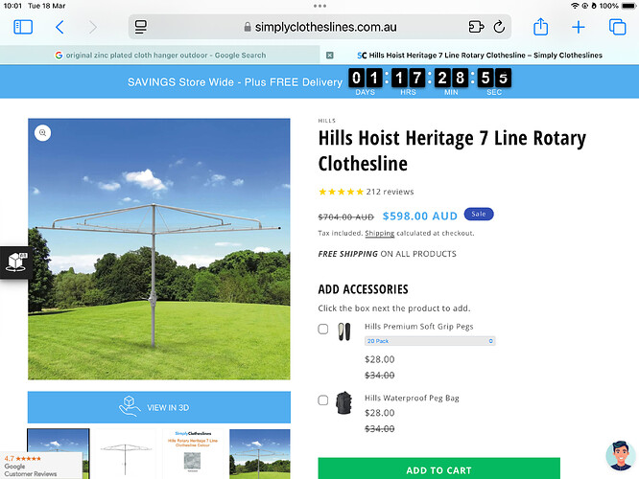Reload the current page
639x479 pixels.
coord(499,27)
